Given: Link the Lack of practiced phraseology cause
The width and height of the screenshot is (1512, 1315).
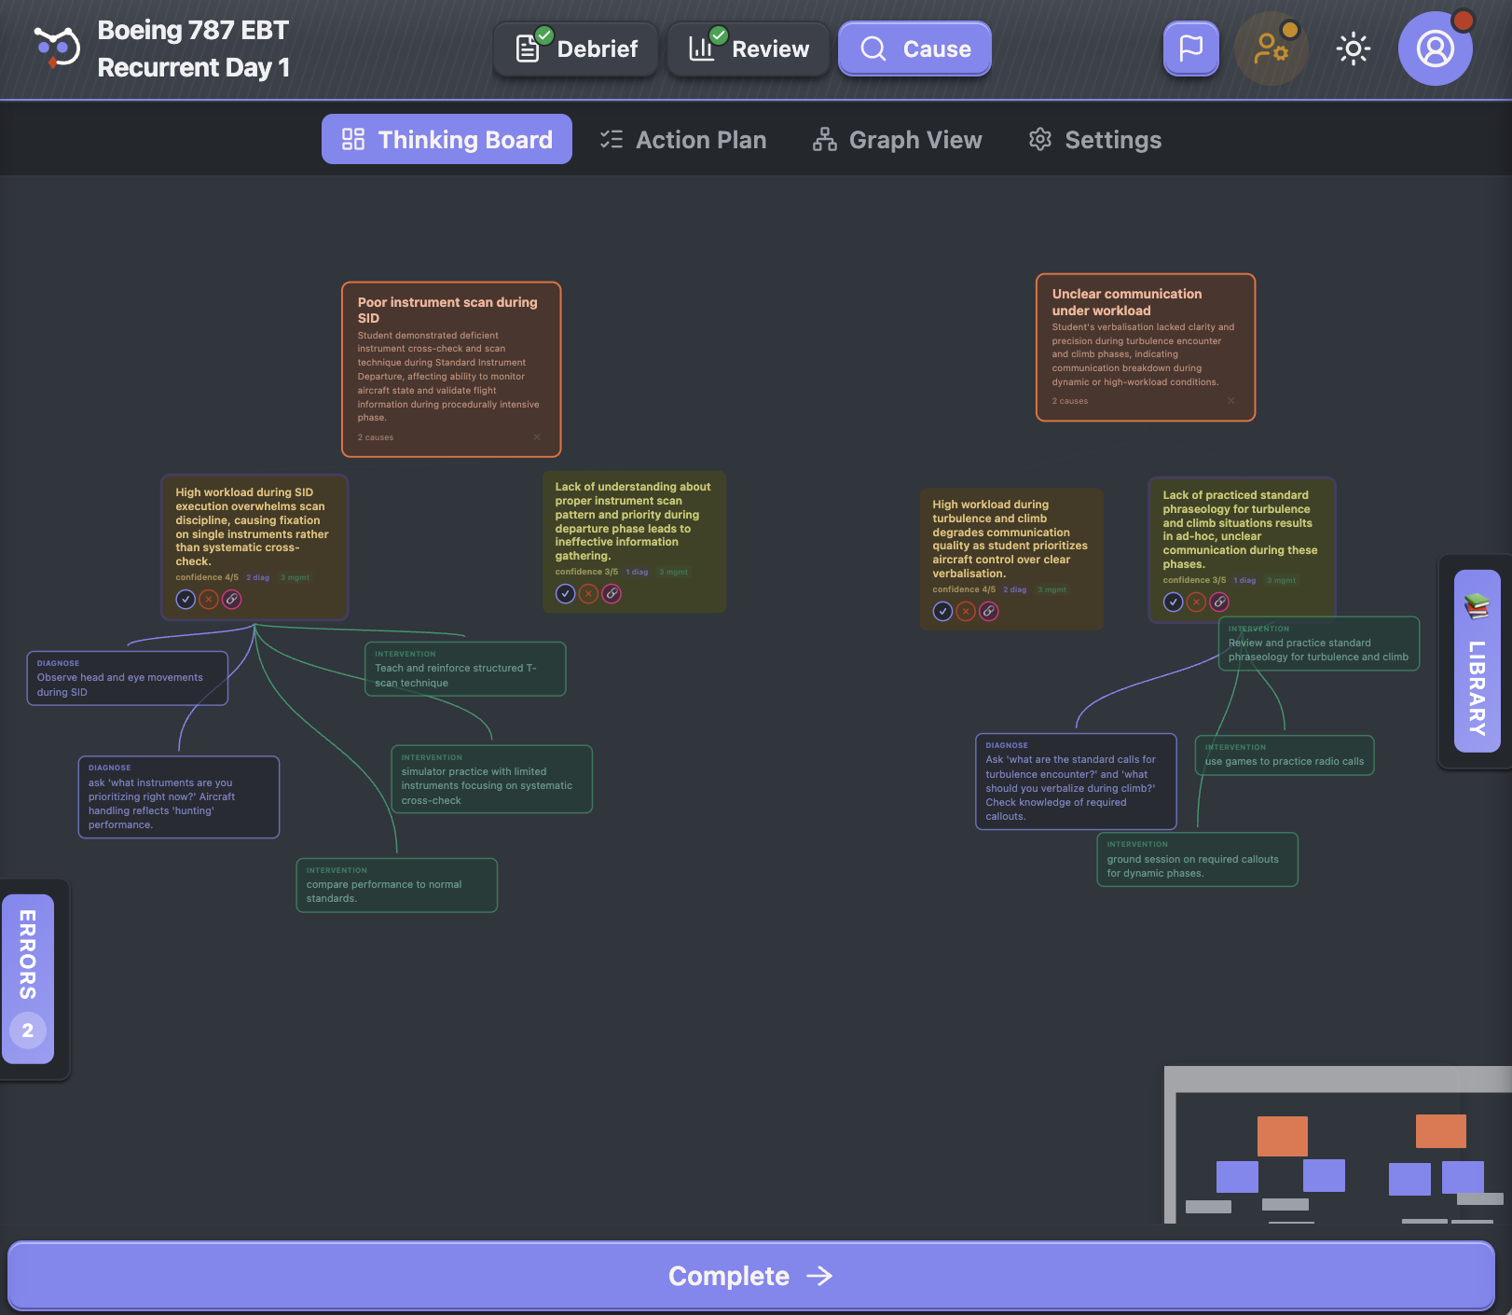Looking at the screenshot, I should coord(1219,602).
